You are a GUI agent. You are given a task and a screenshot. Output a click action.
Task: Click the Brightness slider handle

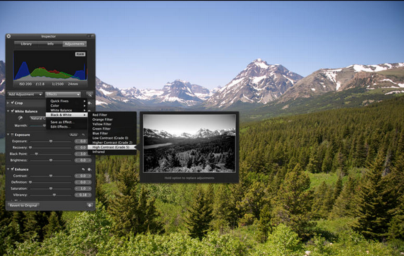pyautogui.click(x=51, y=160)
